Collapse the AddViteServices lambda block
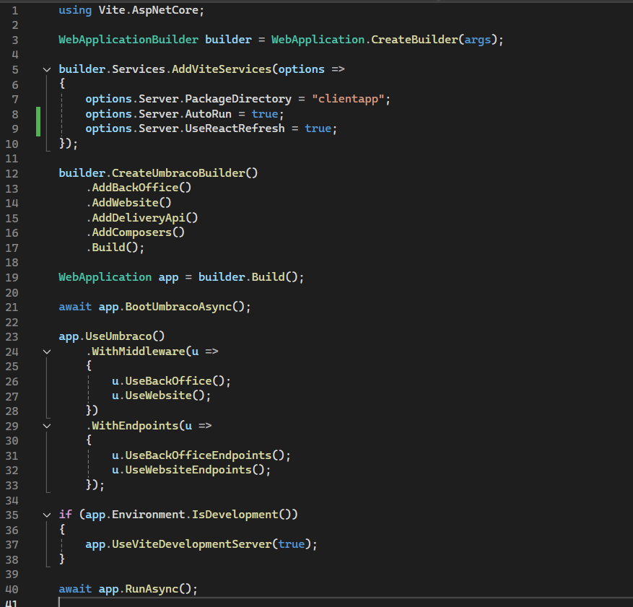The image size is (633, 607). click(x=47, y=70)
